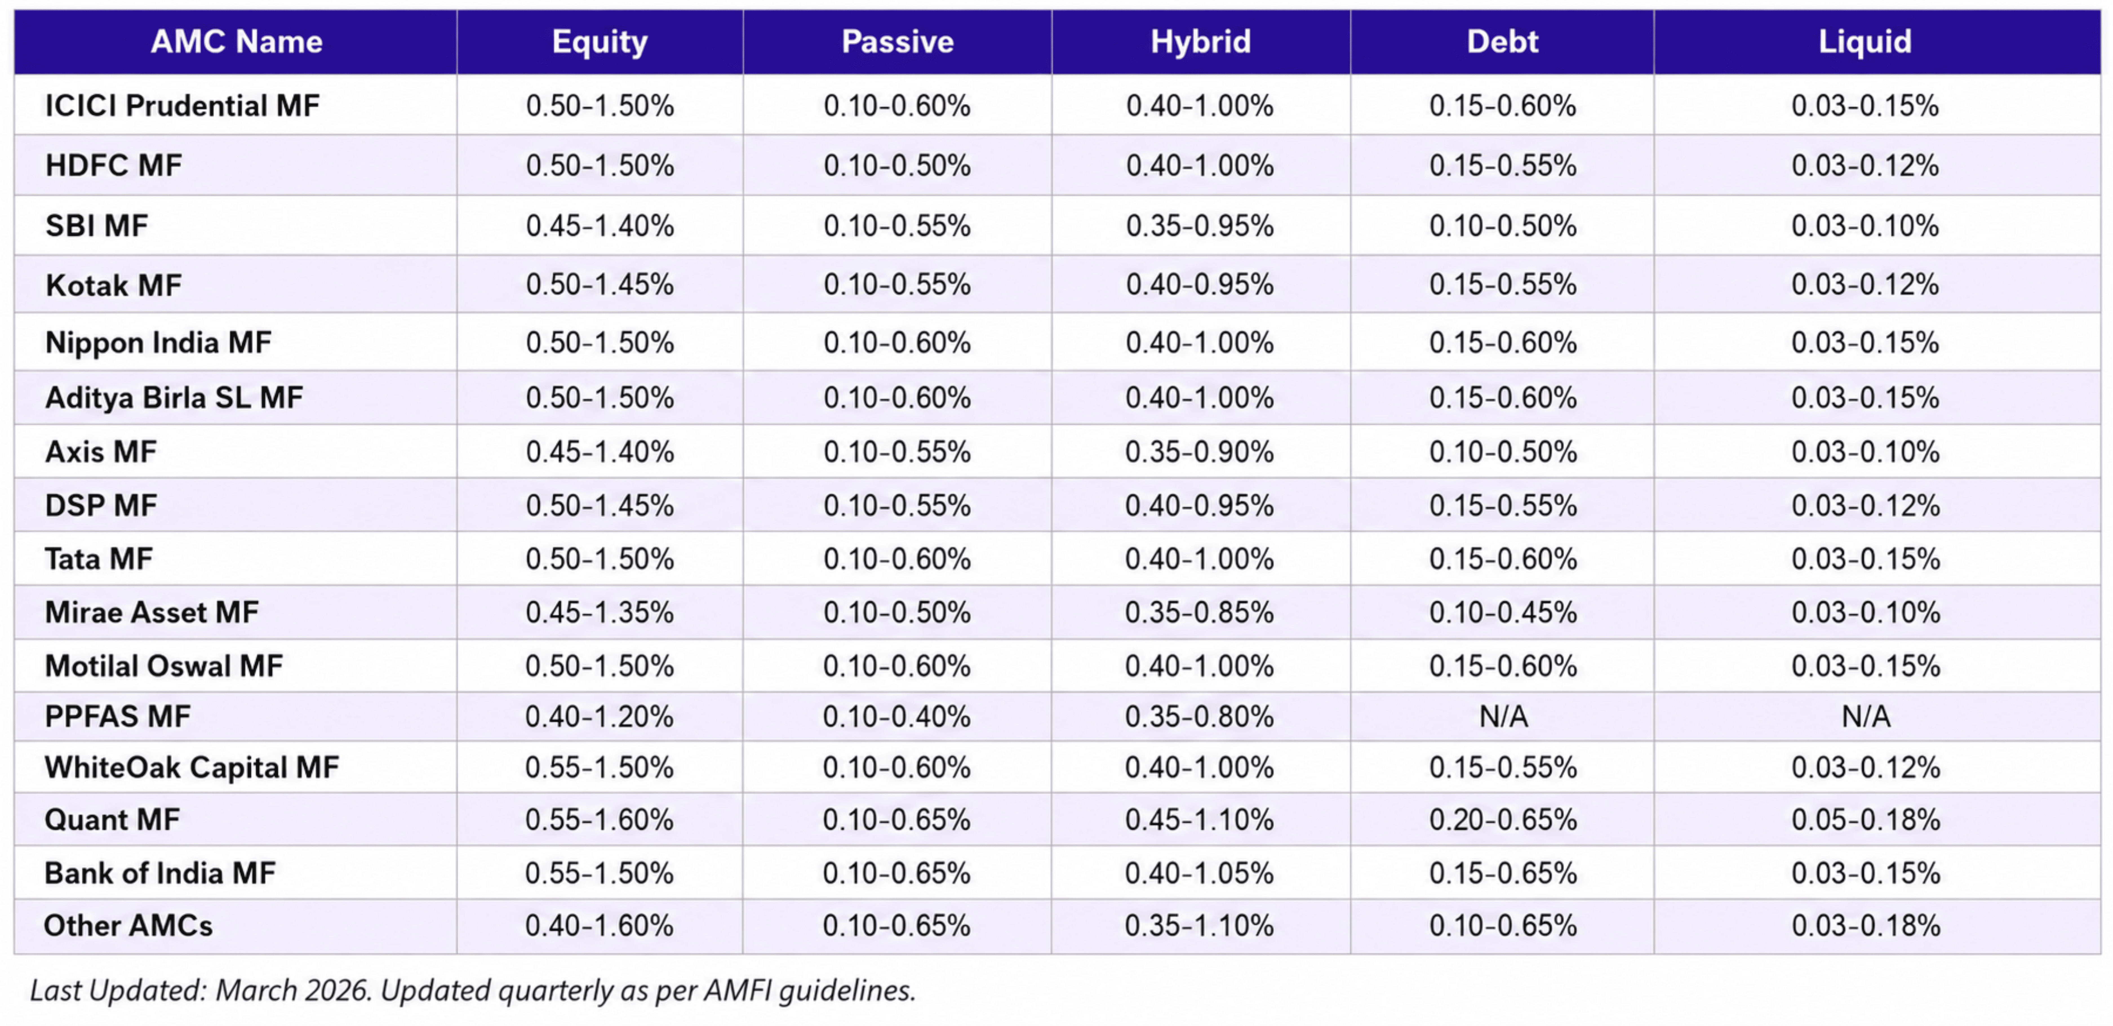The width and height of the screenshot is (2113, 1026).
Task: Click the Last Updated March 2026 note
Action: pyautogui.click(x=472, y=991)
